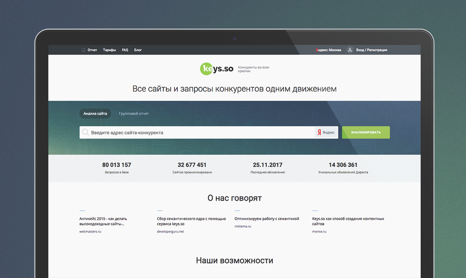Open the Тарифы page
The height and width of the screenshot is (278, 466).
pos(109,50)
